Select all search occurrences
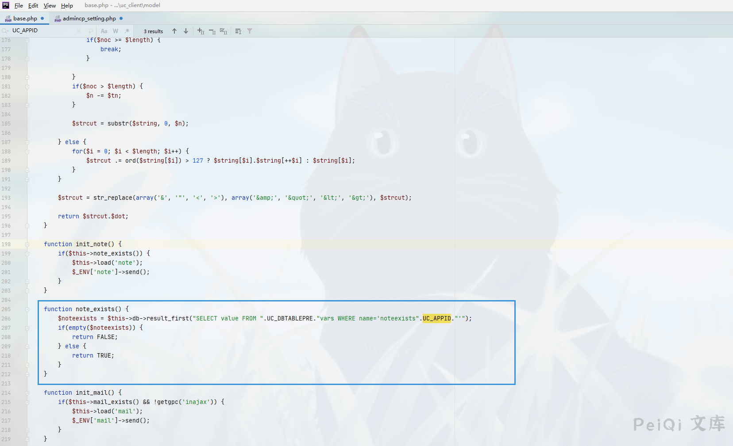This screenshot has width=733, height=446. 224,31
